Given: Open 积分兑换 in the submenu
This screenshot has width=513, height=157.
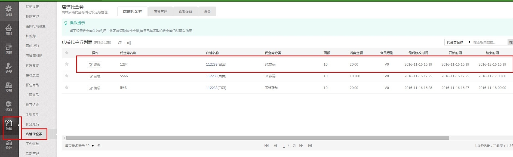Looking at the screenshot, I should point(32,124).
